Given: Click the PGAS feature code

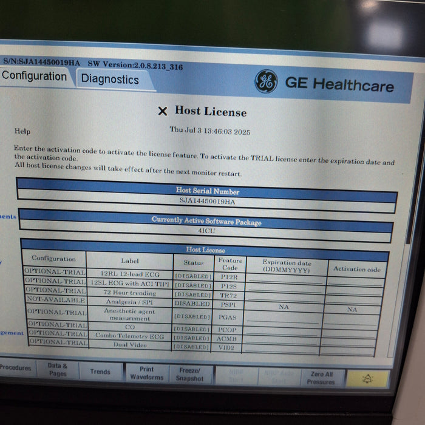Looking at the screenshot, I should coord(228,317).
